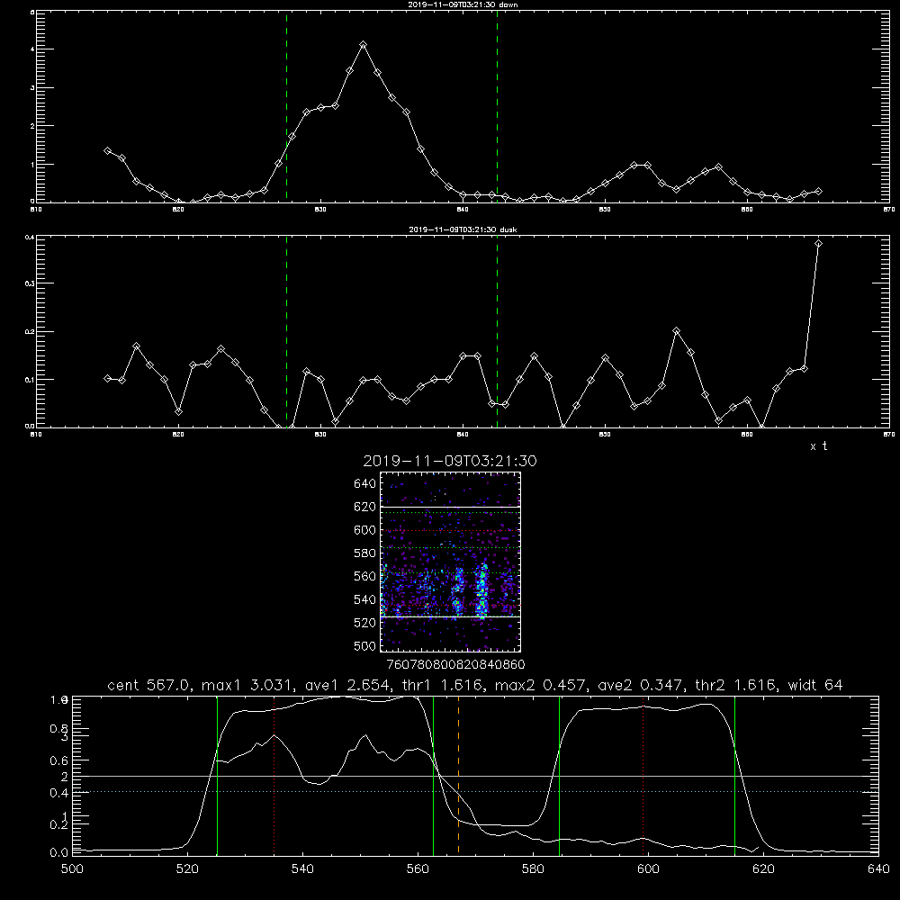The width and height of the screenshot is (900, 900).
Task: Click the spectrogram x-axis labels '760780800820840860'
Action: click(x=456, y=665)
